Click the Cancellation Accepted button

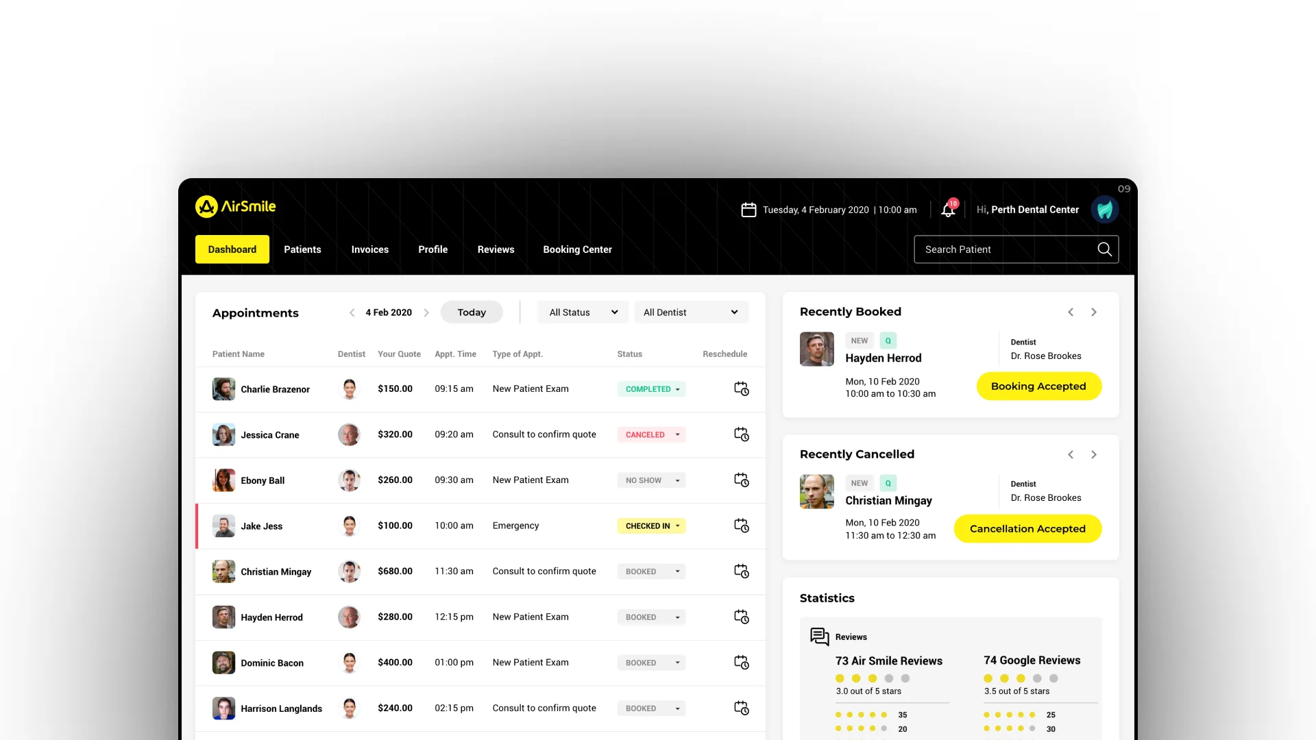point(1027,529)
